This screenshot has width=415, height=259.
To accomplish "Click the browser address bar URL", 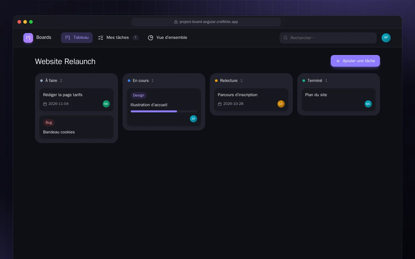I will (x=206, y=22).
